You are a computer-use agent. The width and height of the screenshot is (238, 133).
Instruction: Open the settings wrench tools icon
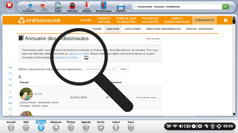point(169,126)
